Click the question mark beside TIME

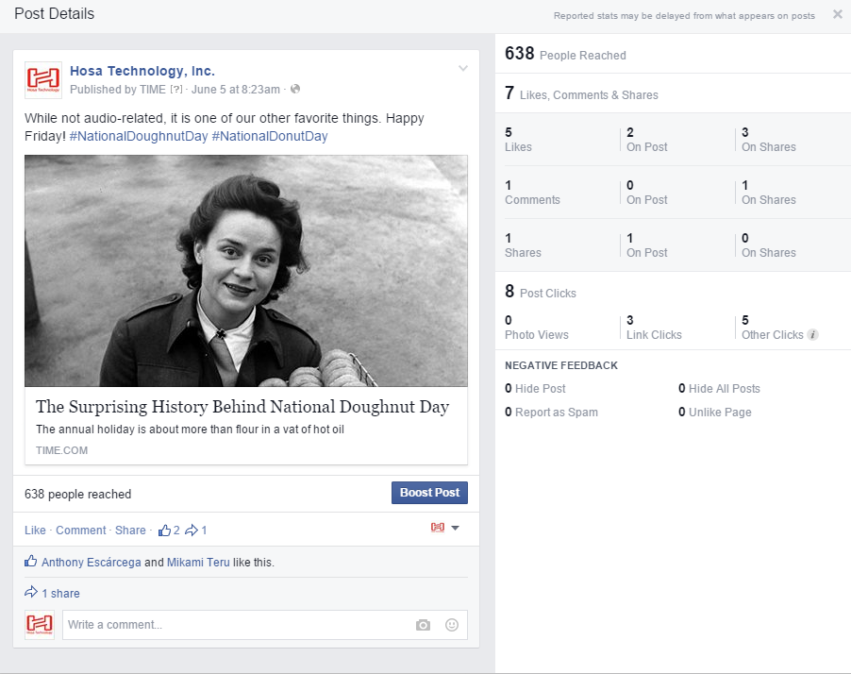coord(175,90)
